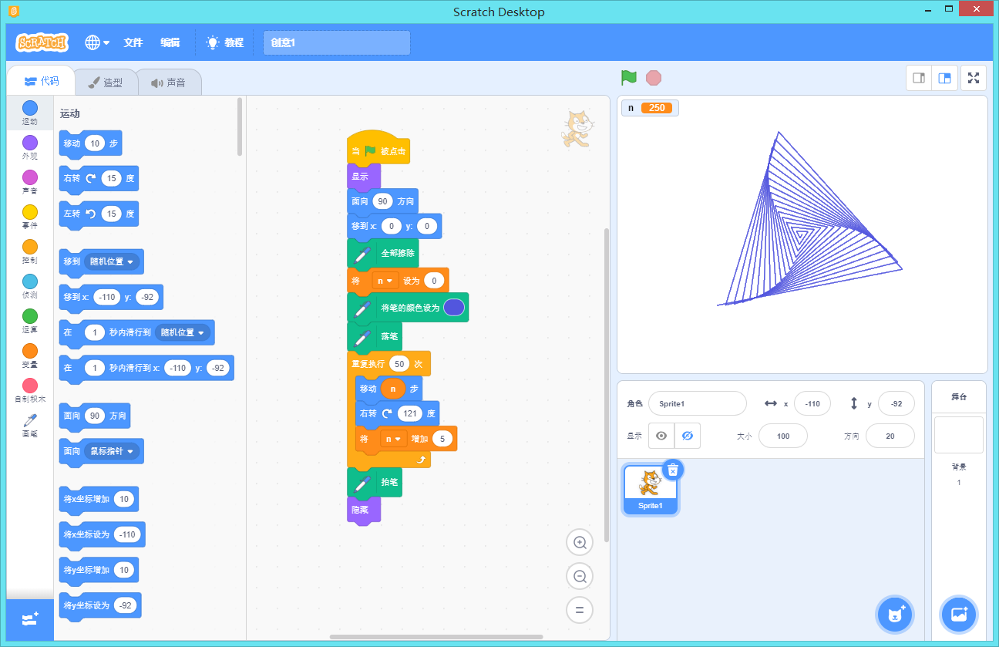
Task: Stop the project with the stop sign
Action: click(x=653, y=78)
